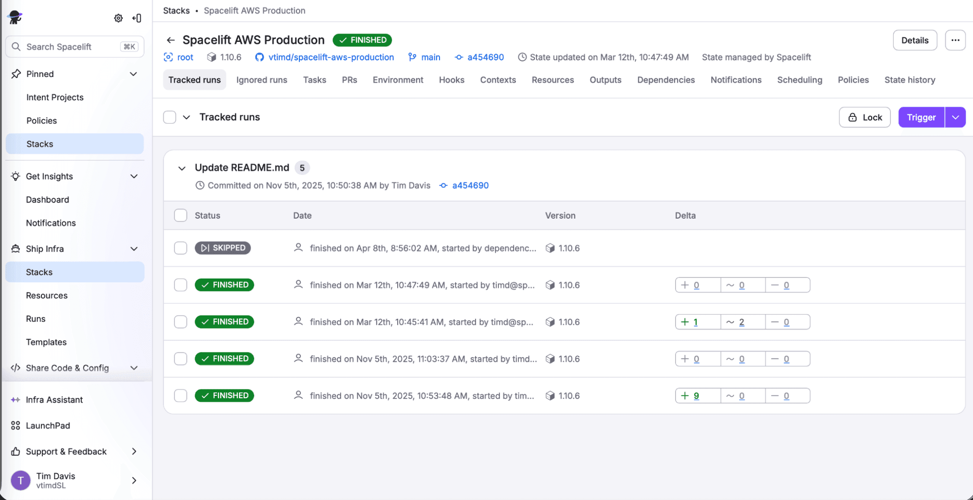Click the Support & Feedback thumbs-up icon
The height and width of the screenshot is (500, 973).
pos(16,451)
